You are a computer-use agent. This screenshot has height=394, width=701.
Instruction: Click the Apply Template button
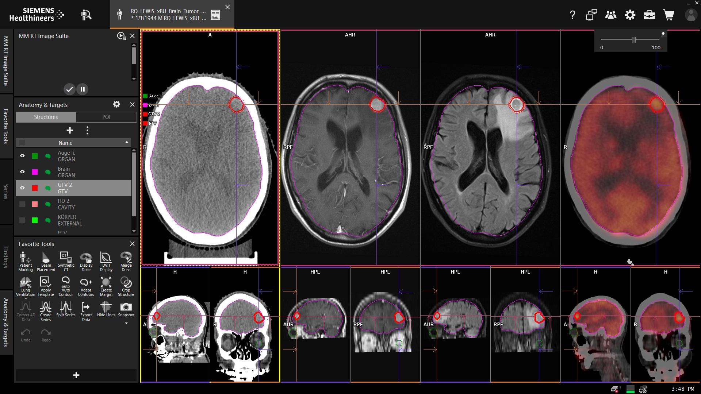pos(46,286)
